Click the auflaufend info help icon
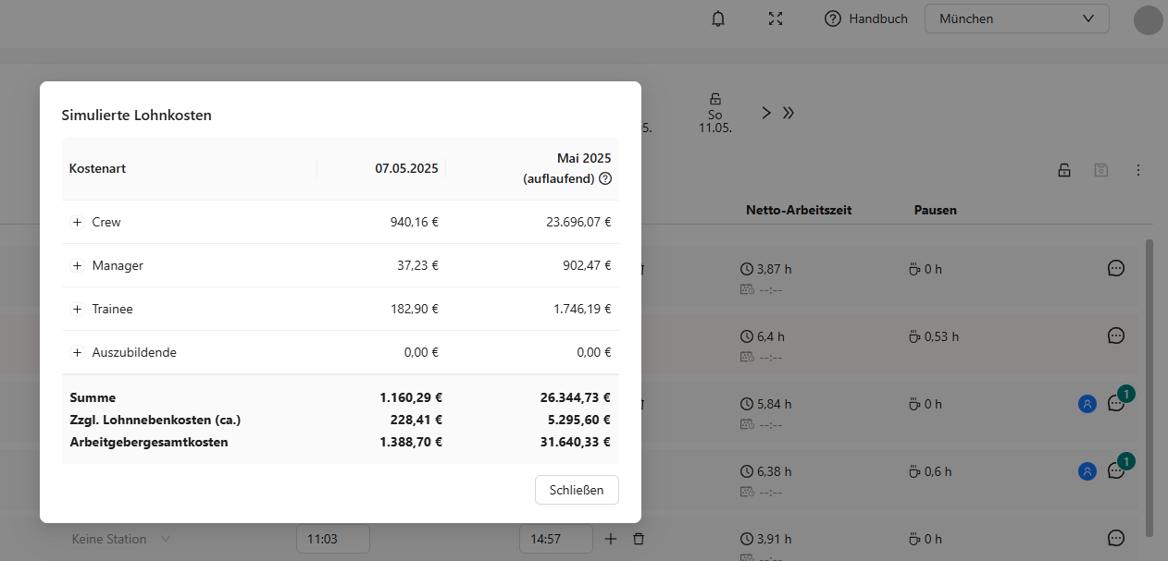 [x=605, y=178]
